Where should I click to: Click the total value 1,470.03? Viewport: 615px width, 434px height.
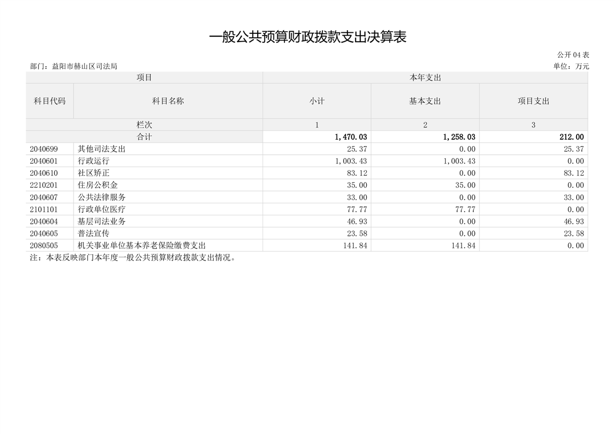pyautogui.click(x=351, y=137)
